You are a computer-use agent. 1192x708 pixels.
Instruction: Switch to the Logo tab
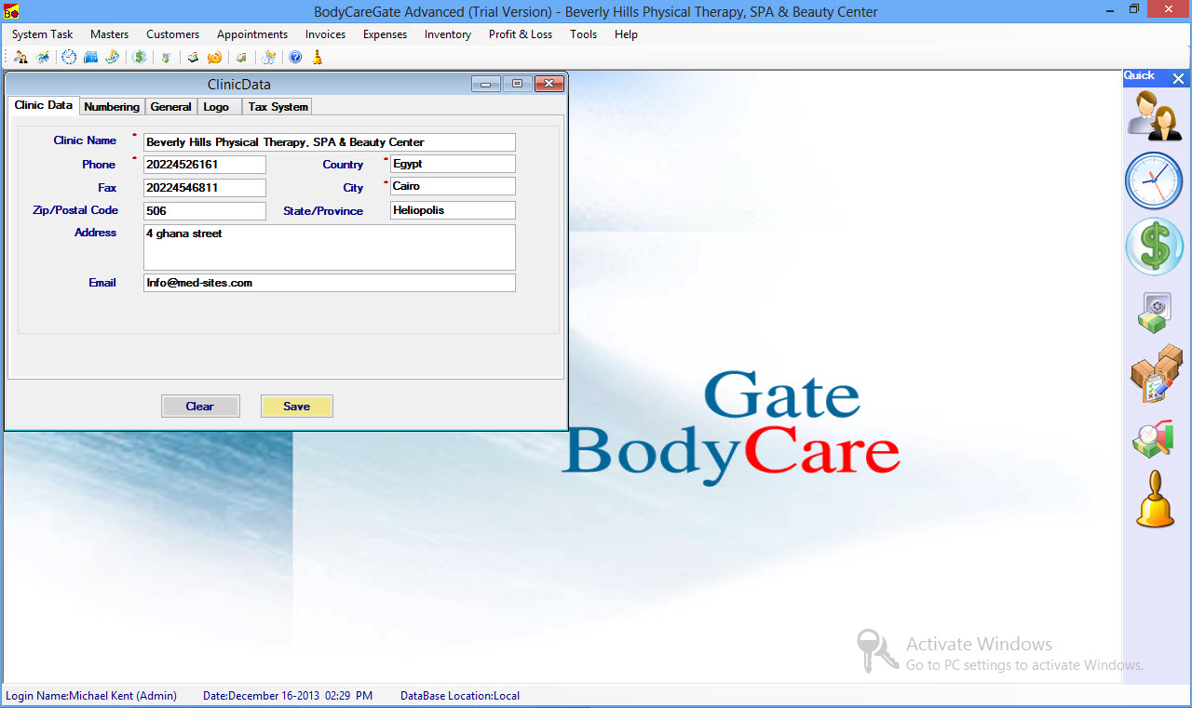point(216,107)
